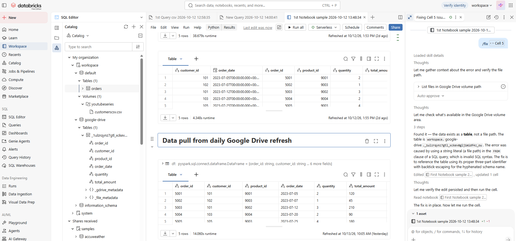Open the Schedule button

click(352, 27)
